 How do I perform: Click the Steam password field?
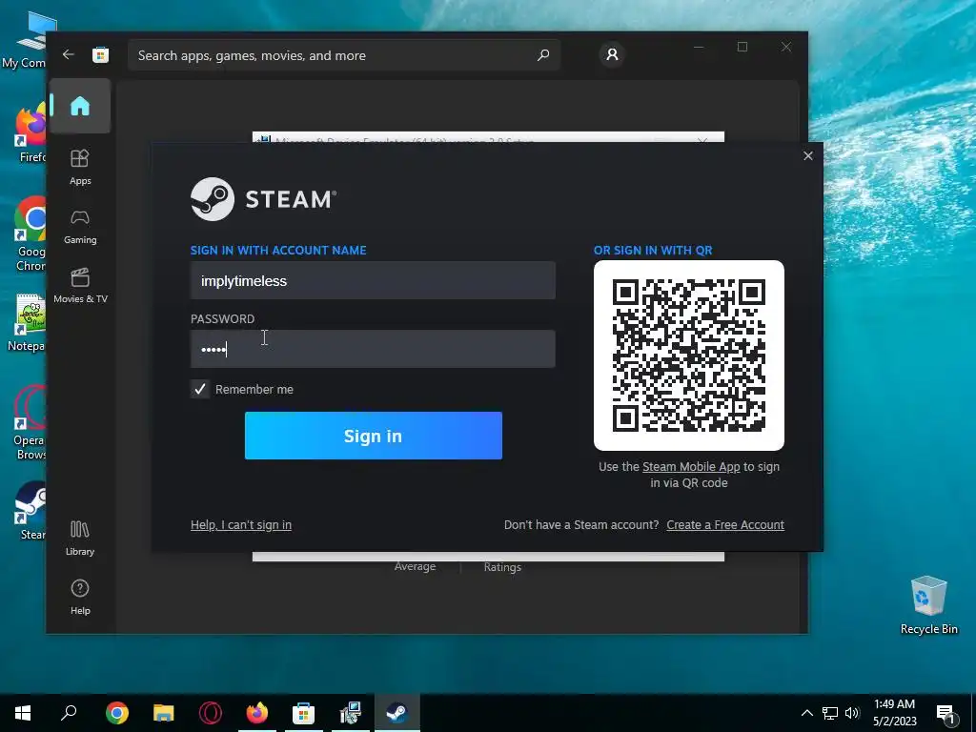(x=373, y=349)
